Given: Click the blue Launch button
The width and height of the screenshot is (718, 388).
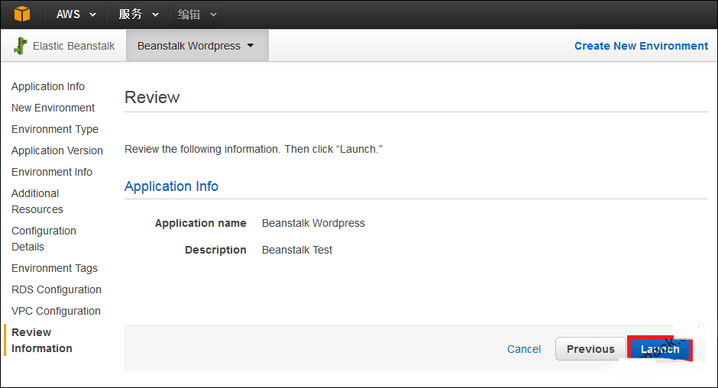Looking at the screenshot, I should (660, 349).
